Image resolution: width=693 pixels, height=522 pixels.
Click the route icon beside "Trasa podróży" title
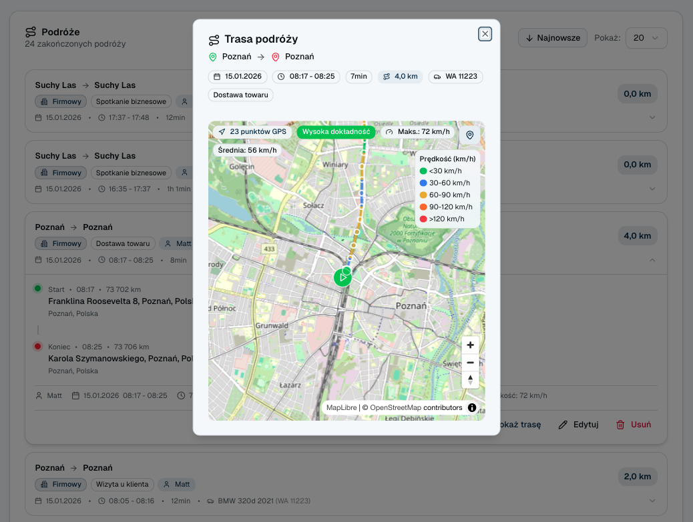214,39
